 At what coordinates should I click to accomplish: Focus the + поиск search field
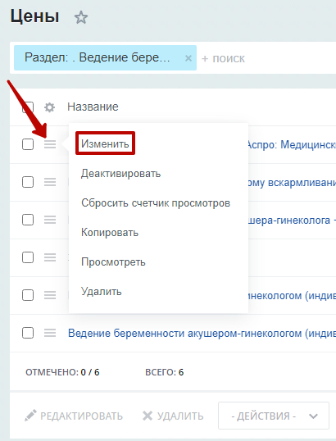[268, 58]
